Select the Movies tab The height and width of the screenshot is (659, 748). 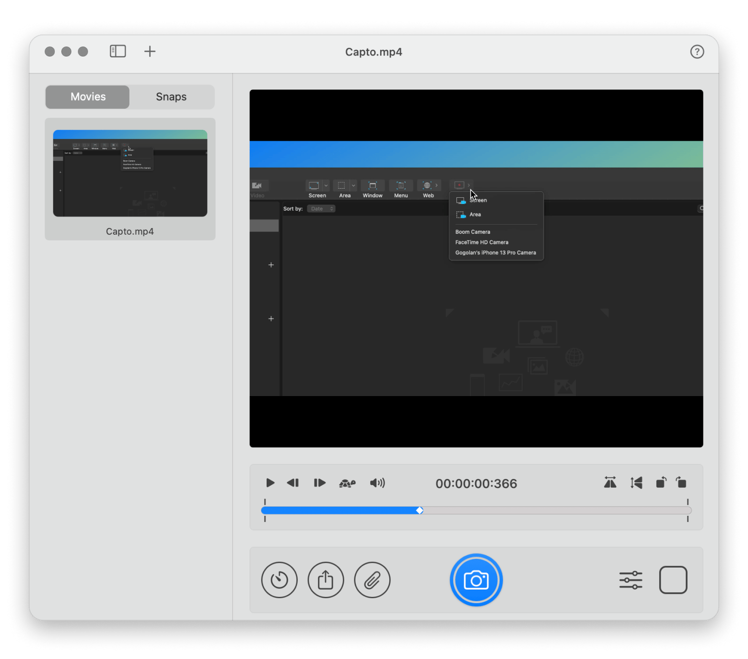pyautogui.click(x=88, y=97)
